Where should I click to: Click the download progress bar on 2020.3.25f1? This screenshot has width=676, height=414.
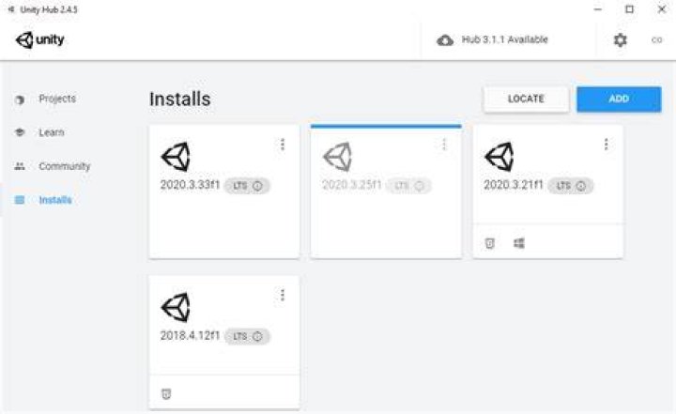386,127
